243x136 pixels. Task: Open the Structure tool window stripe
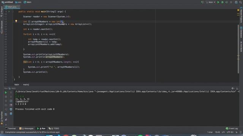2,27
